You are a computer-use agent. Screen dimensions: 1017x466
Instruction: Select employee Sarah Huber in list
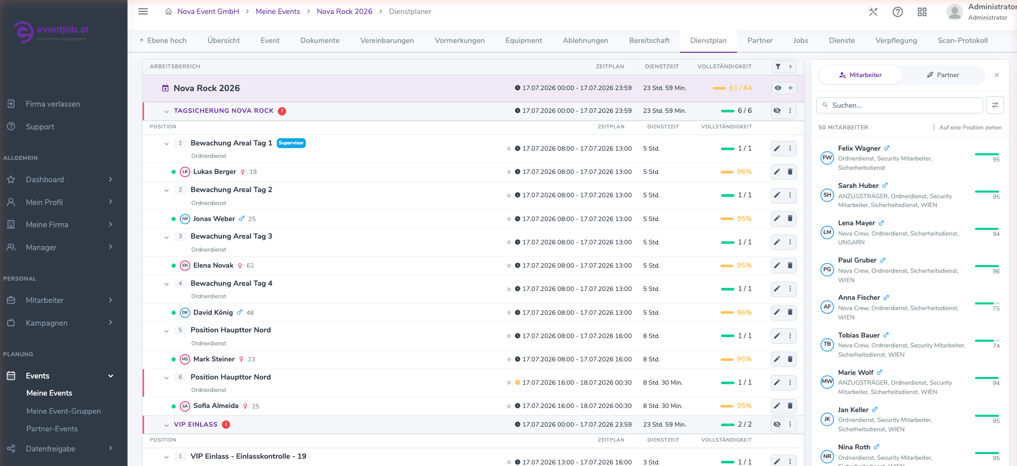(910, 195)
